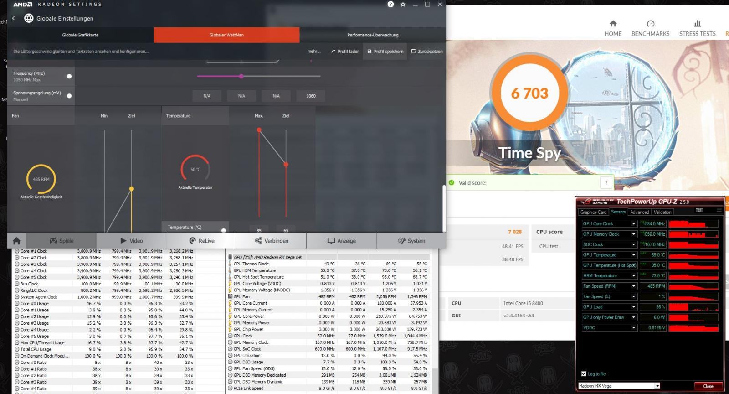This screenshot has width=729, height=394.
Task: Open the Anzeige section
Action: pos(341,241)
